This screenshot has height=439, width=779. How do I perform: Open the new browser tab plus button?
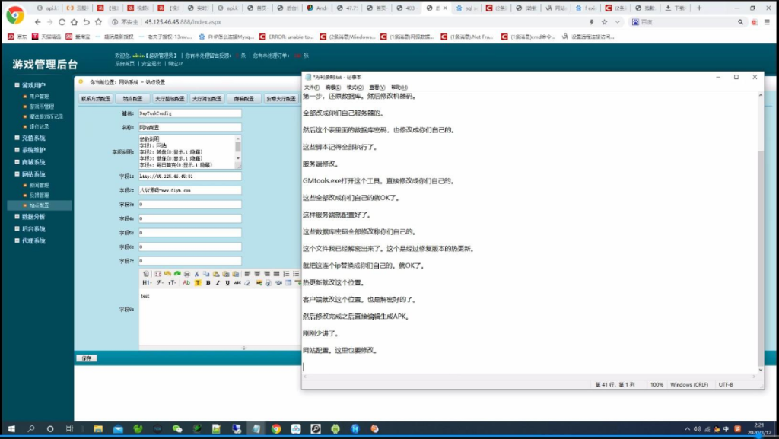[699, 8]
